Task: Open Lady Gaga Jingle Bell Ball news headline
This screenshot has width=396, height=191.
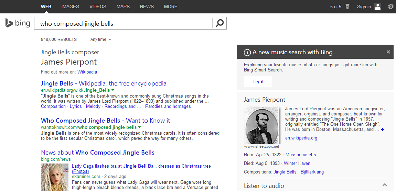Action: click(141, 169)
